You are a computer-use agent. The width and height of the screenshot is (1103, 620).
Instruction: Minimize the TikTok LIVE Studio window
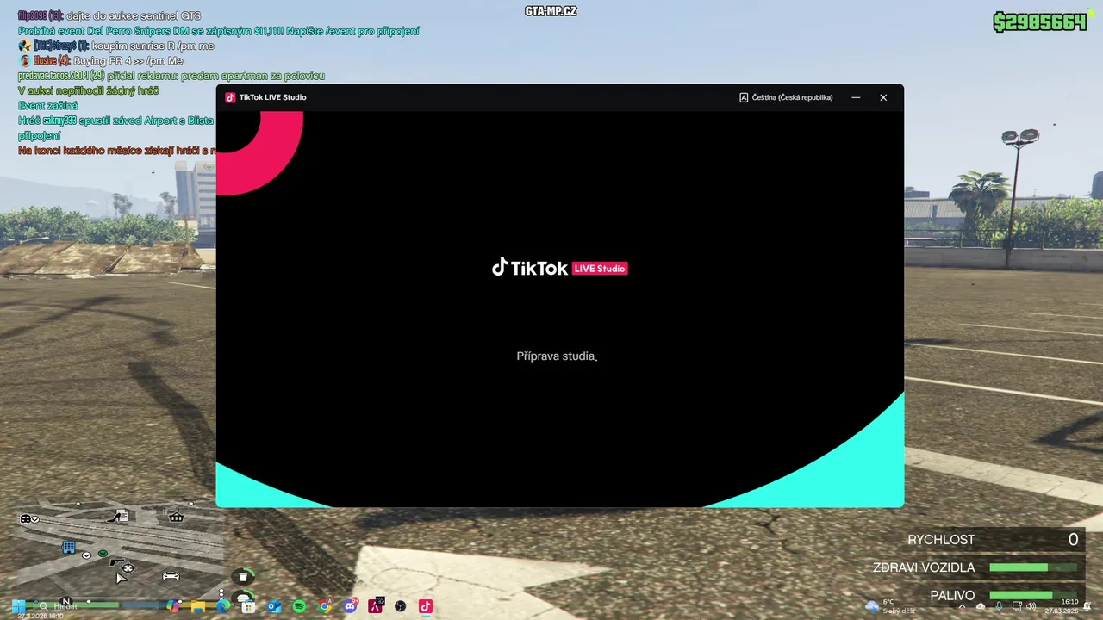pyautogui.click(x=856, y=97)
